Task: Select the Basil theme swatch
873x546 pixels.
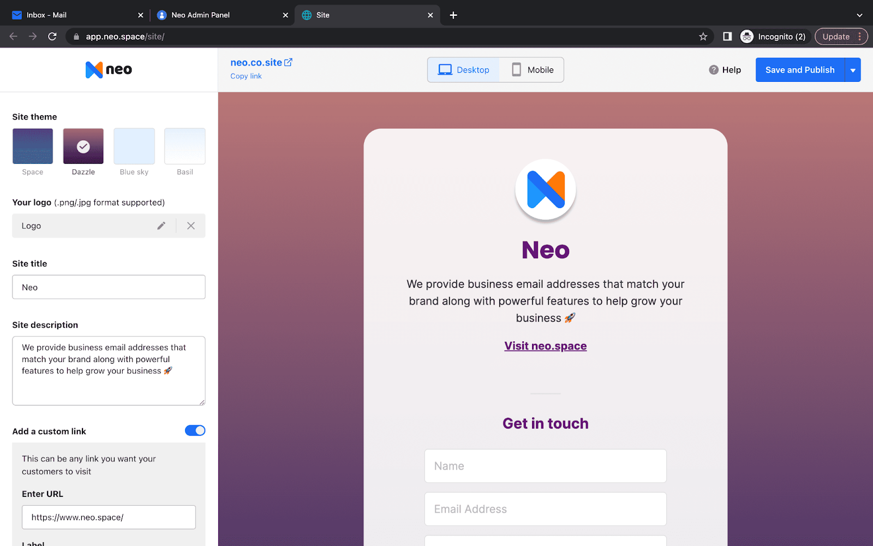Action: tap(185, 146)
